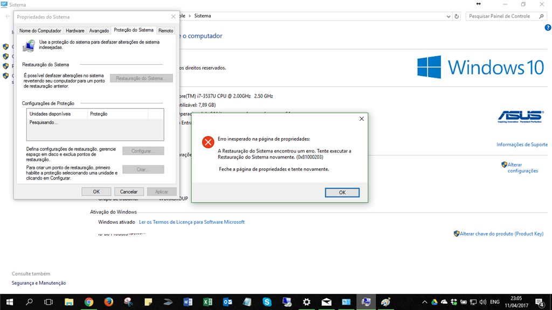Close the Propriedades do Sistema dialog
This screenshot has height=310, width=552.
pos(173,17)
